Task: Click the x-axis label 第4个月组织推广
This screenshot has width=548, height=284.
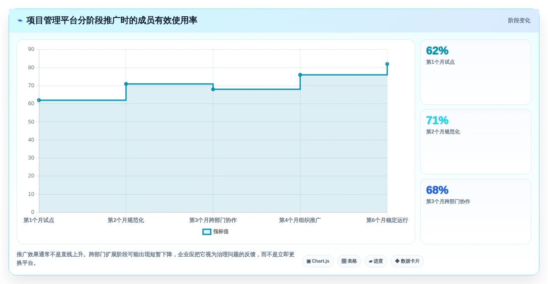Action: 300,220
